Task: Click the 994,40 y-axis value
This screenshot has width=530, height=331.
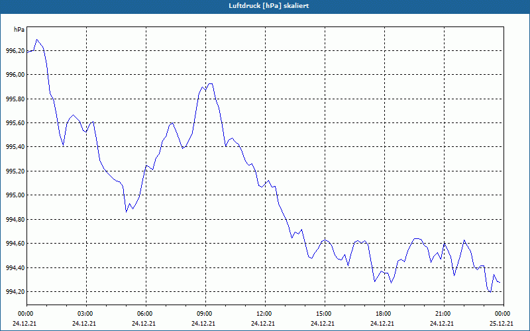Action: [x=15, y=268]
